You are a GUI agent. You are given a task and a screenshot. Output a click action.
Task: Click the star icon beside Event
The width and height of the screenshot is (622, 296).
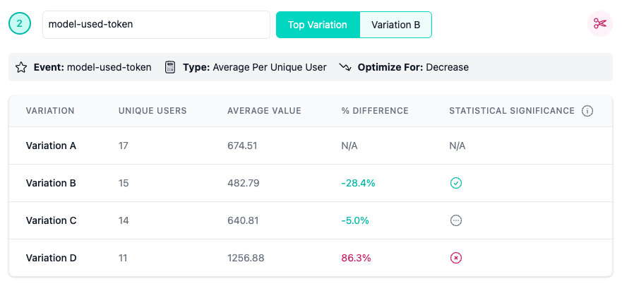[x=21, y=68]
